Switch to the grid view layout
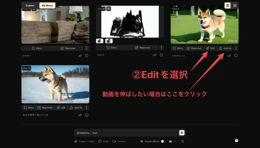The height and width of the screenshot is (148, 260). tap(227, 5)
